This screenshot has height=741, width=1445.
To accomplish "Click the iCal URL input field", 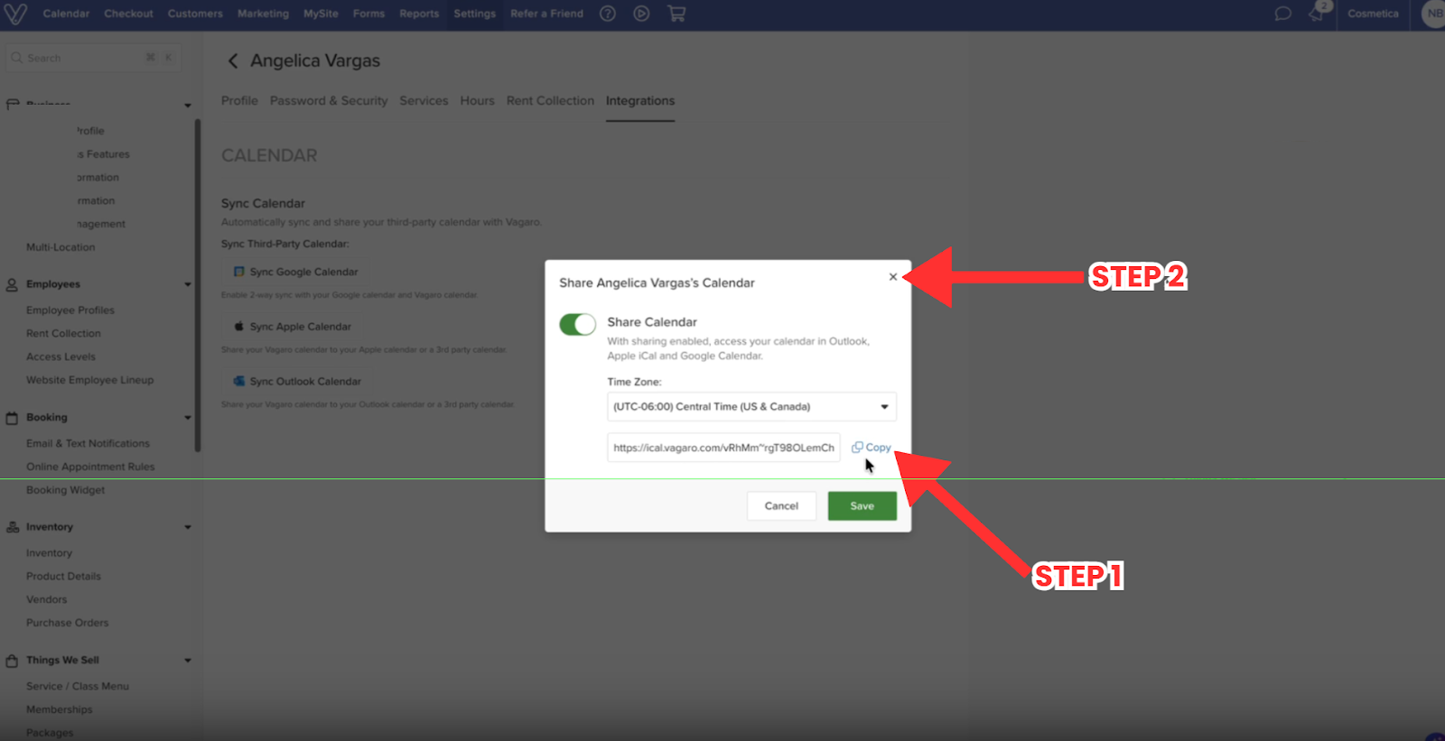I will 723,448.
